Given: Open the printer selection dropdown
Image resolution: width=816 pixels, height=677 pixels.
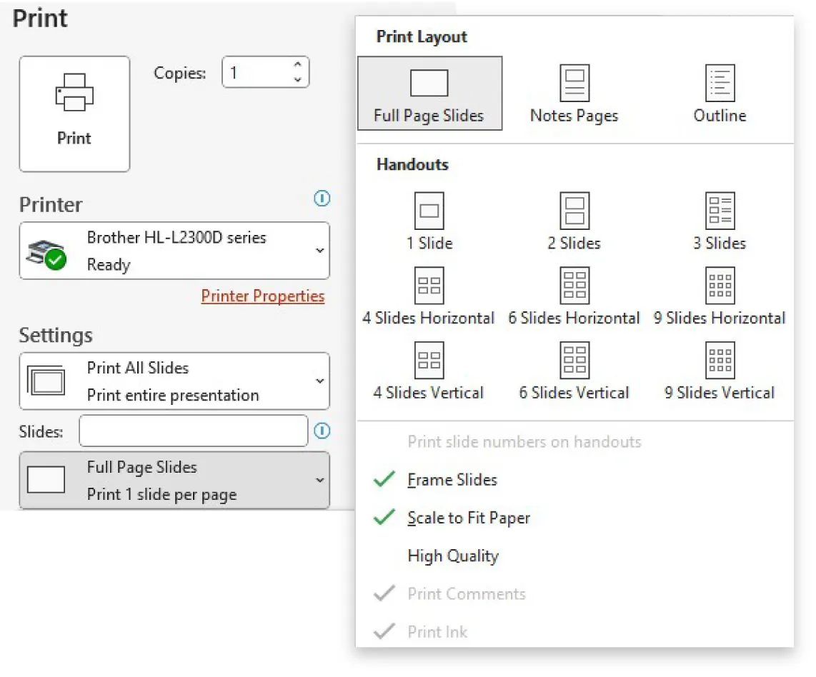Looking at the screenshot, I should pos(319,251).
